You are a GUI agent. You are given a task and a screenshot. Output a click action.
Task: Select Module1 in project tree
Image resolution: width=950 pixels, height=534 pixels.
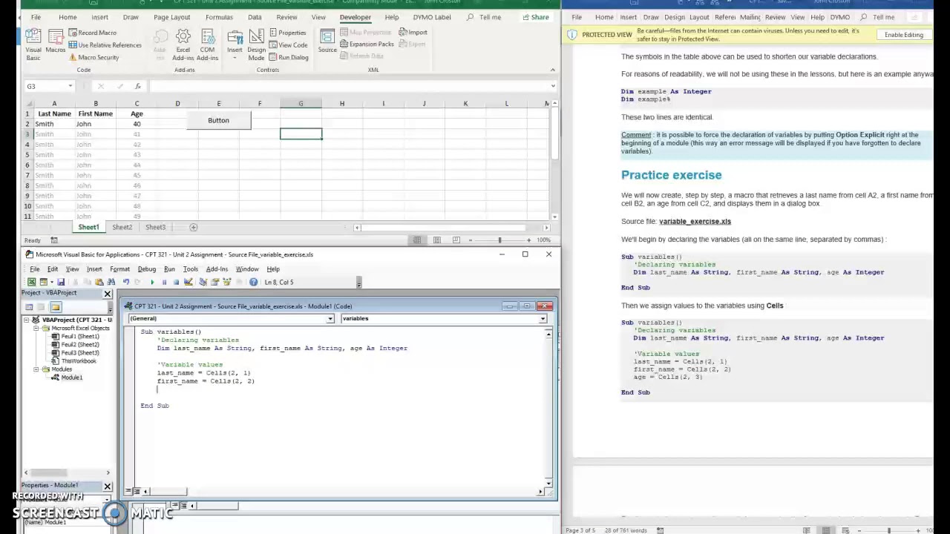coord(71,378)
